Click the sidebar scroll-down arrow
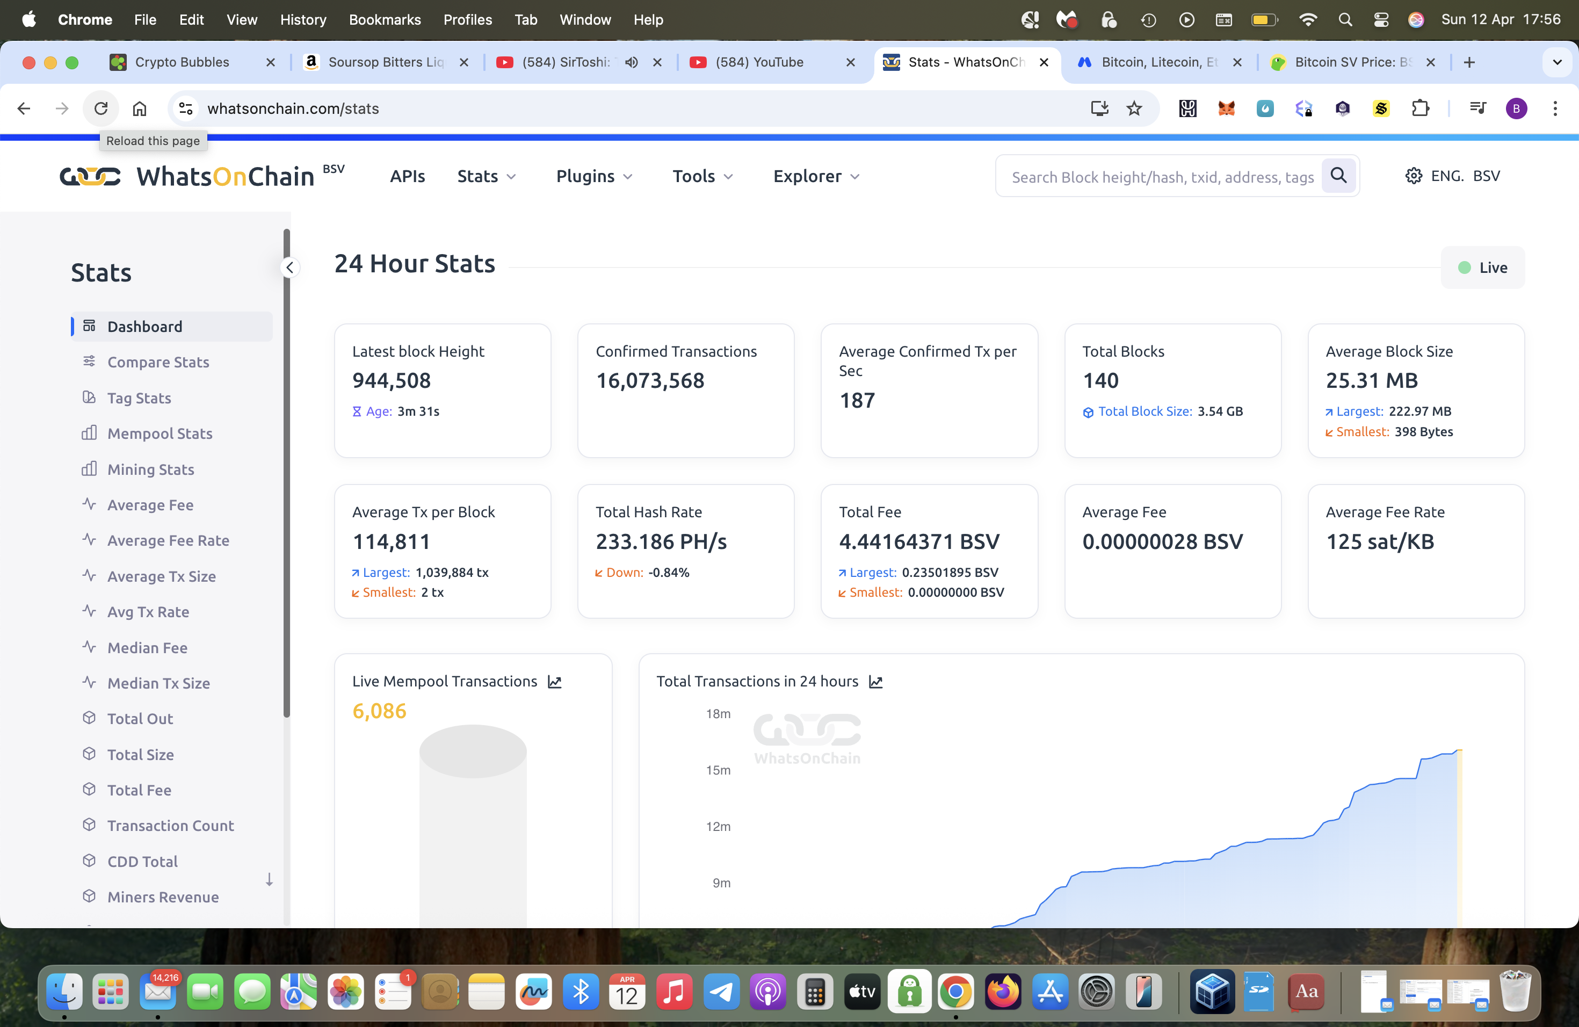Screen dimensions: 1579x1027 click(x=270, y=880)
